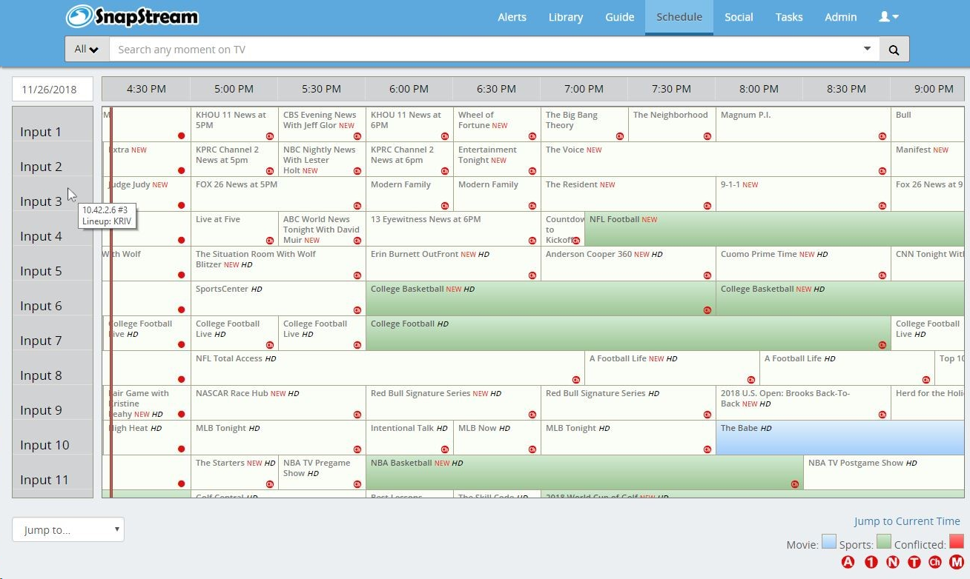Select the Input 9 row header
Screen dimensions: 970x579
pos(53,403)
